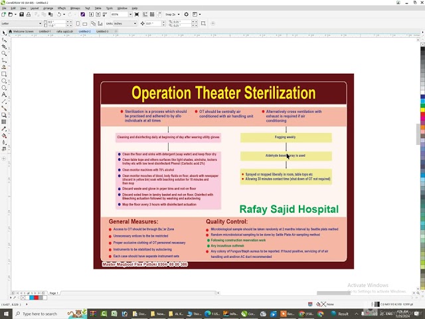Click the page width input field

[x=56, y=22]
